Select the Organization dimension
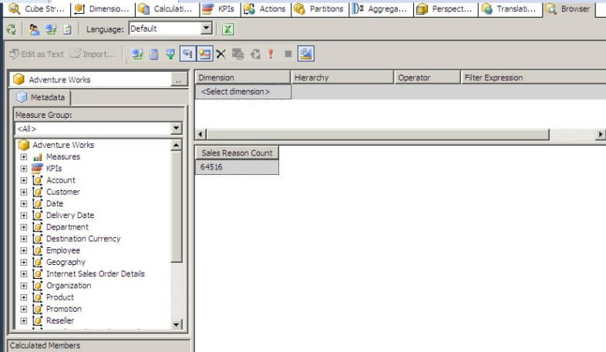Viewport: 606px width, 352px height. tap(69, 286)
